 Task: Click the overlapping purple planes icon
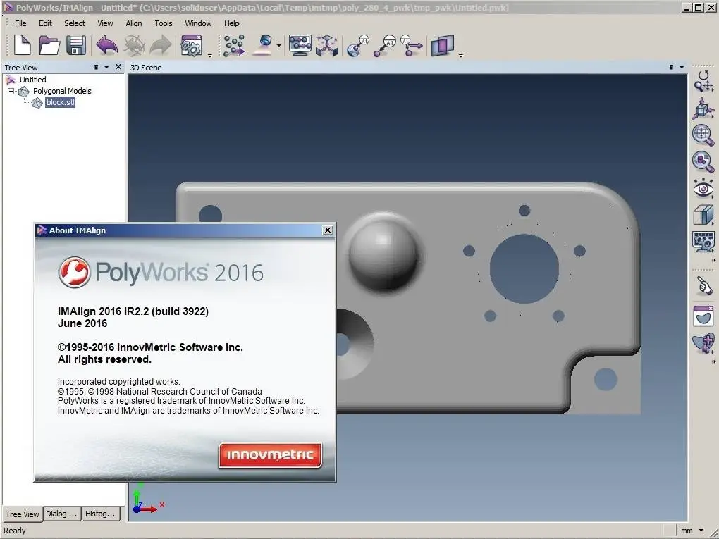point(443,45)
